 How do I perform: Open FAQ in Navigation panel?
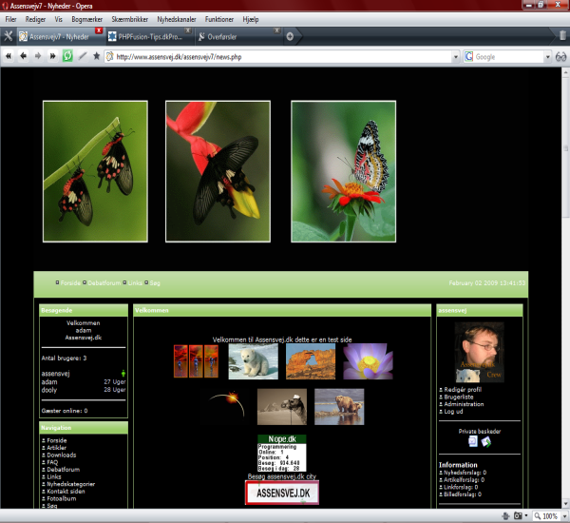pos(52,462)
